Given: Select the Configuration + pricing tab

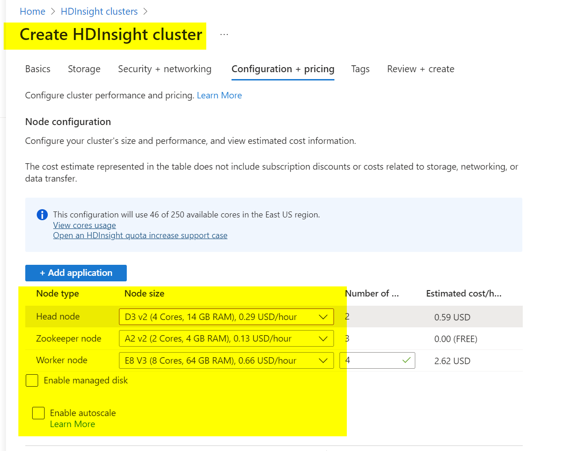Looking at the screenshot, I should pyautogui.click(x=283, y=69).
